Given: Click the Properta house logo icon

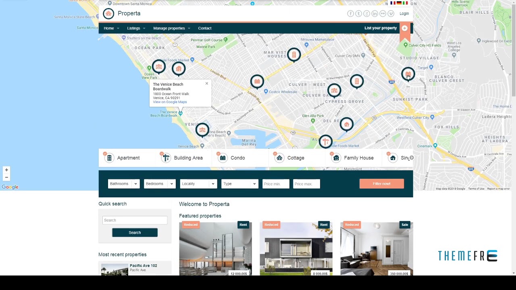Looking at the screenshot, I should (108, 14).
